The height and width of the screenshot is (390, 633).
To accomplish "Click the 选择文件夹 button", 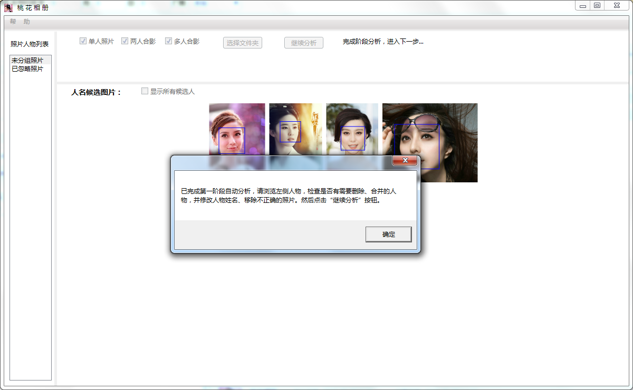I will coord(243,43).
